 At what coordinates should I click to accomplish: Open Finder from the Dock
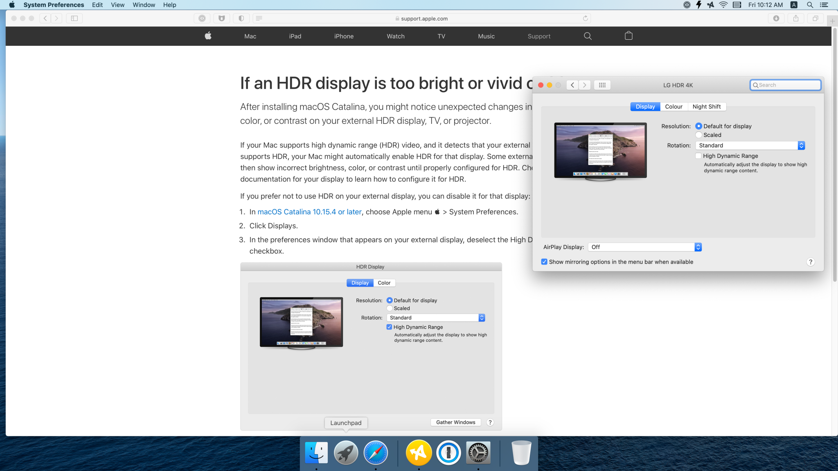coord(316,453)
